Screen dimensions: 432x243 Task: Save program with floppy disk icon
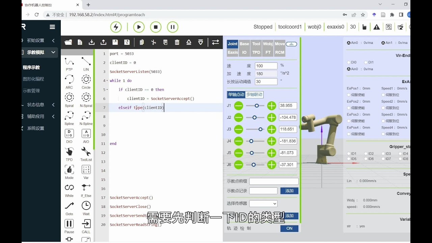115,42
